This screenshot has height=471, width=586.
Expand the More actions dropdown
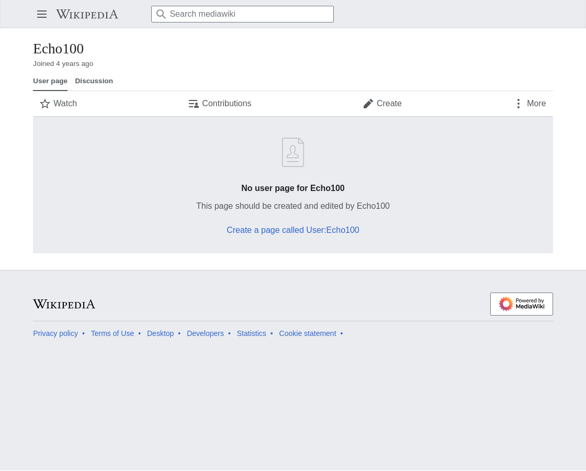coord(531,104)
